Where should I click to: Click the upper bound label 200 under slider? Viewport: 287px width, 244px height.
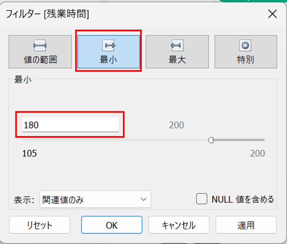258,153
